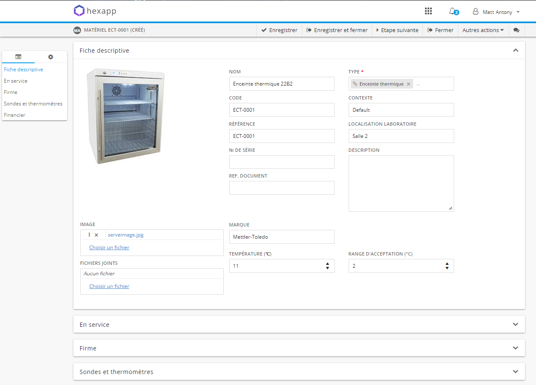Image resolution: width=536 pixels, height=385 pixels.
Task: Click the Fermer button
Action: coord(440,30)
